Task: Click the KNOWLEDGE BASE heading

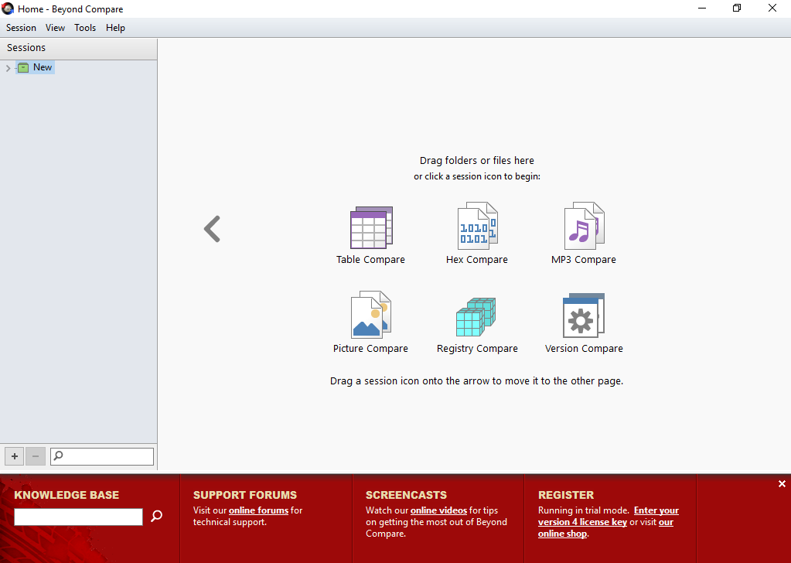Action: tap(66, 495)
